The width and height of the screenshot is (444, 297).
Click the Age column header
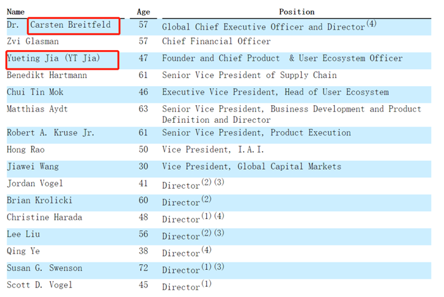pyautogui.click(x=143, y=11)
